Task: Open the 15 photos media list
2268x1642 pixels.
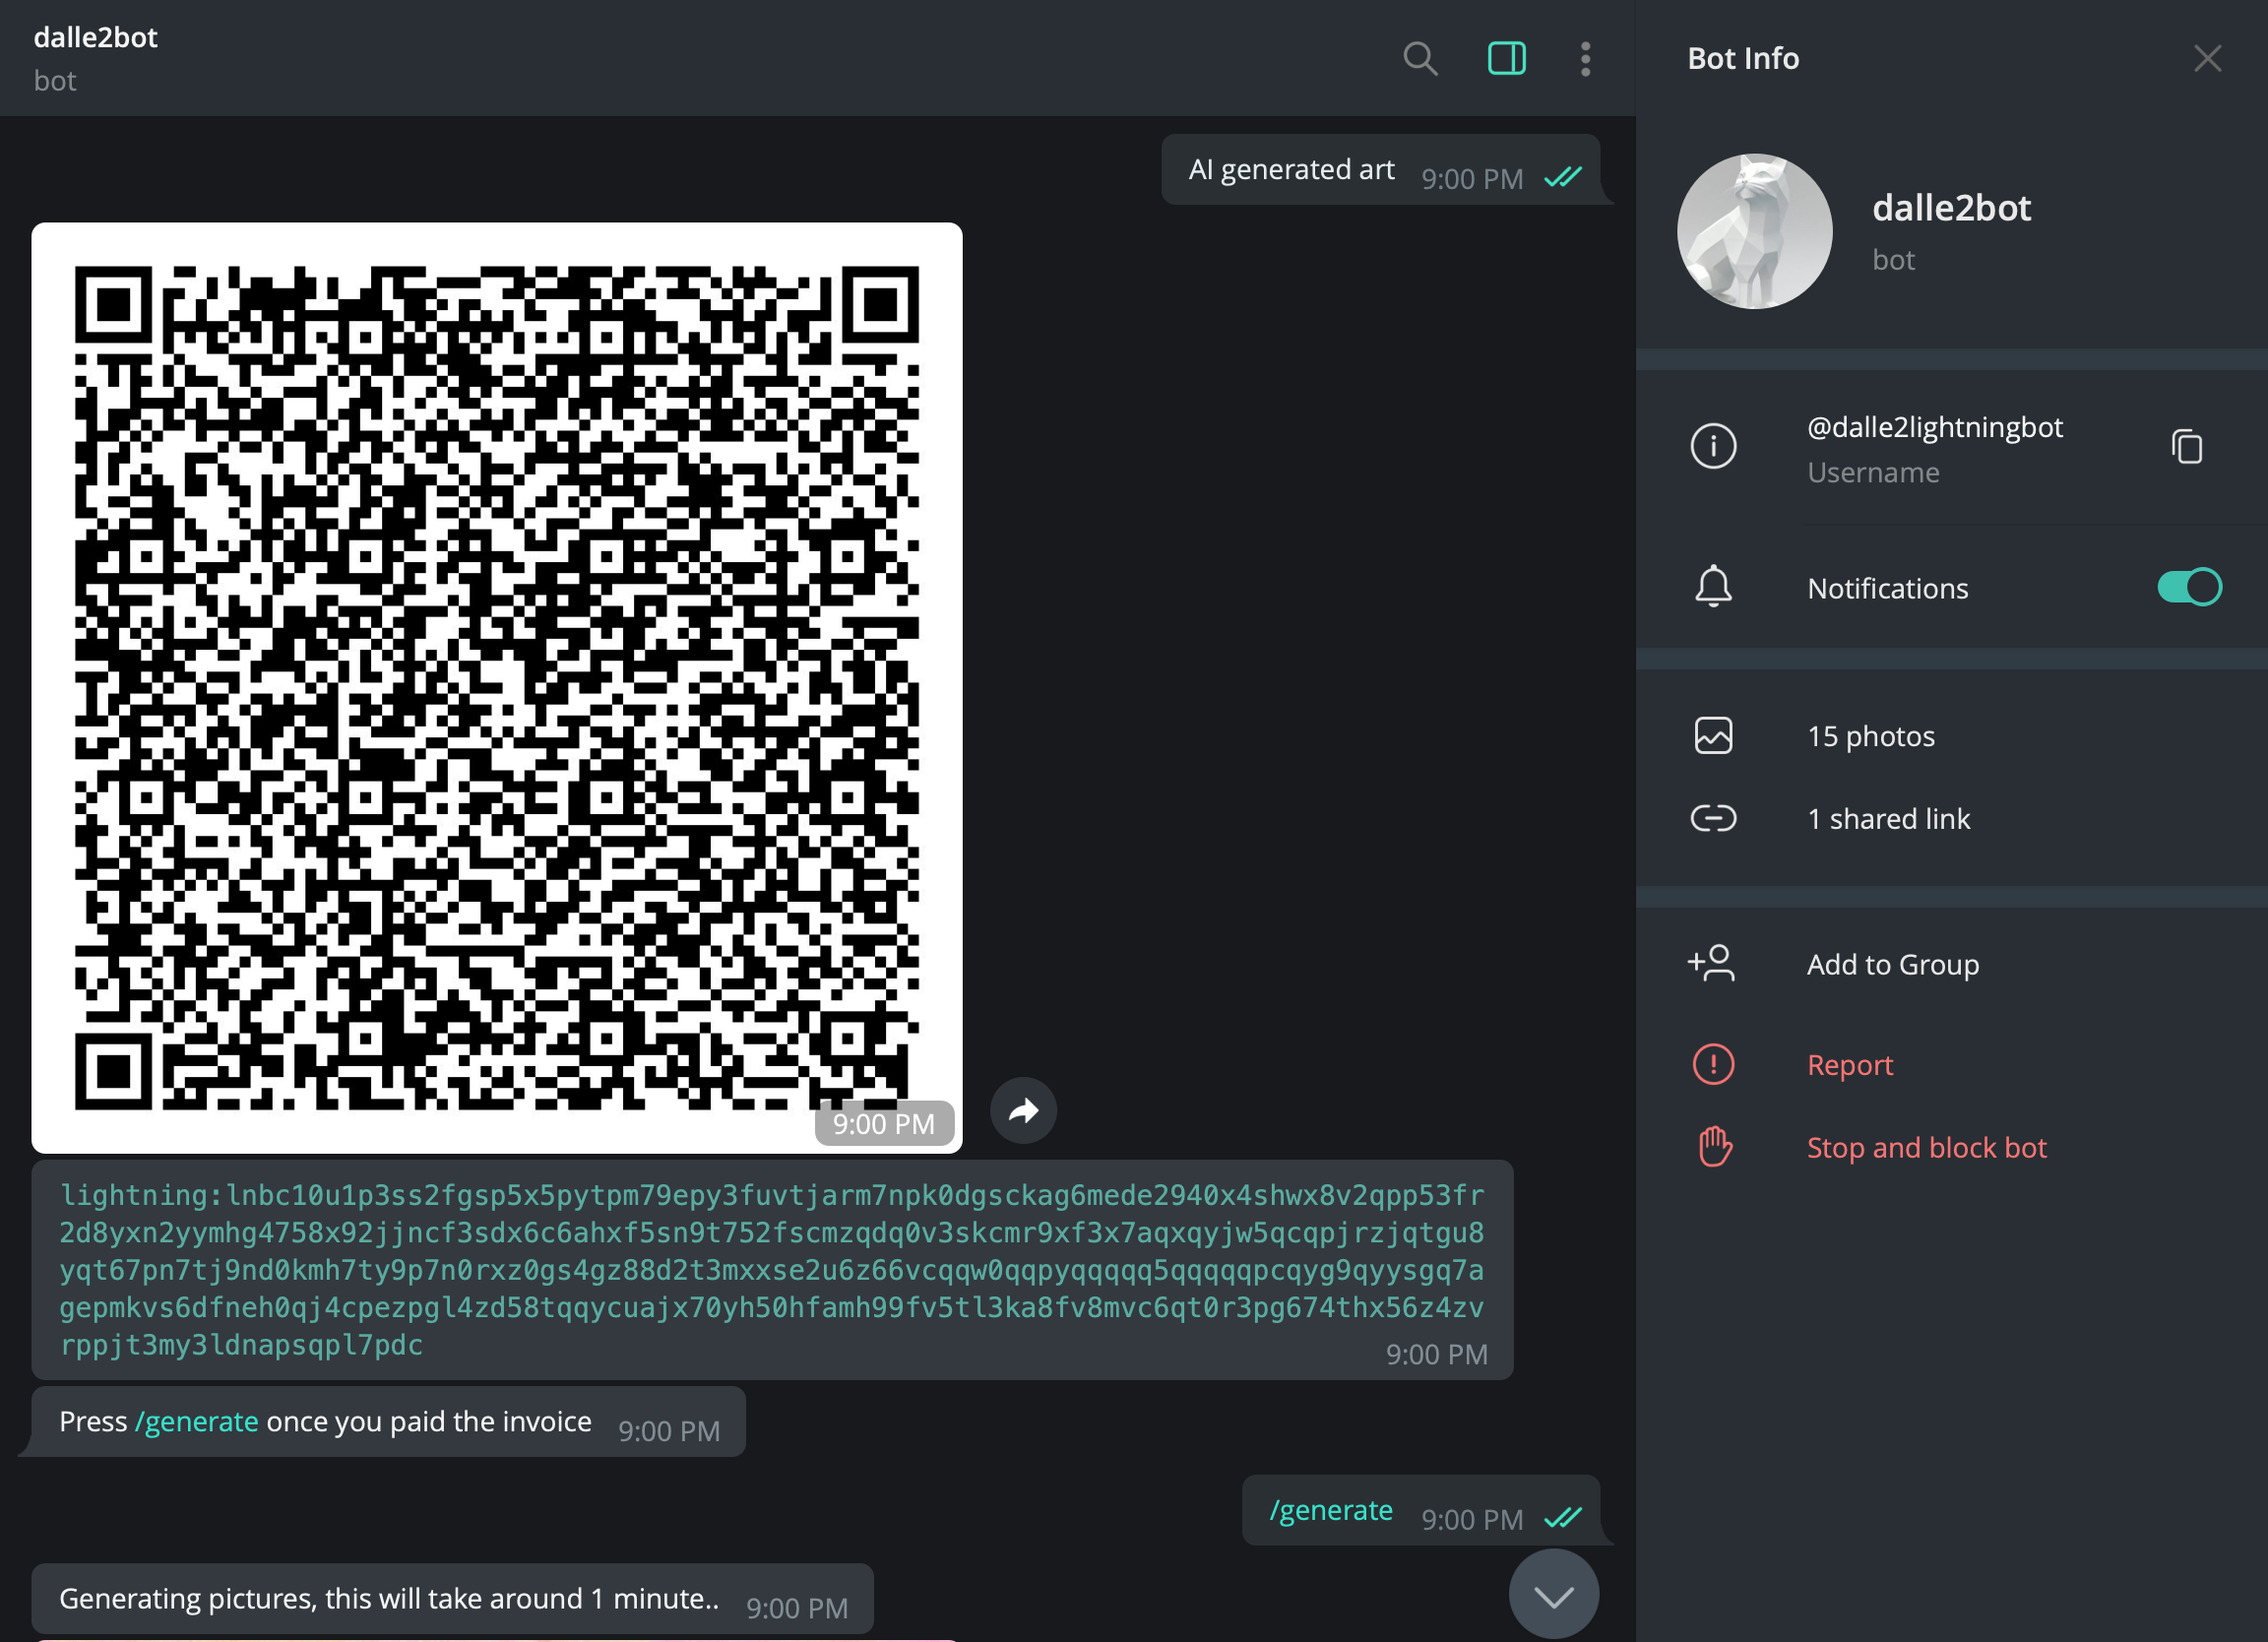Action: point(1870,736)
